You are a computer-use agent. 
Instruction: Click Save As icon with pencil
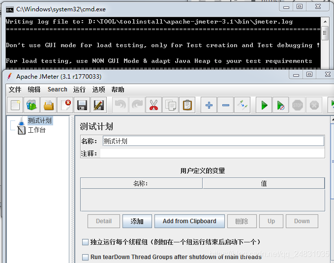click(98, 105)
